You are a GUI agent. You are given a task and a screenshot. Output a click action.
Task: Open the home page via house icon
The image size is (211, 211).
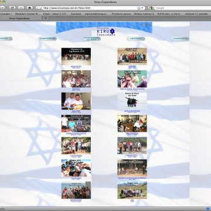[x=29, y=8]
